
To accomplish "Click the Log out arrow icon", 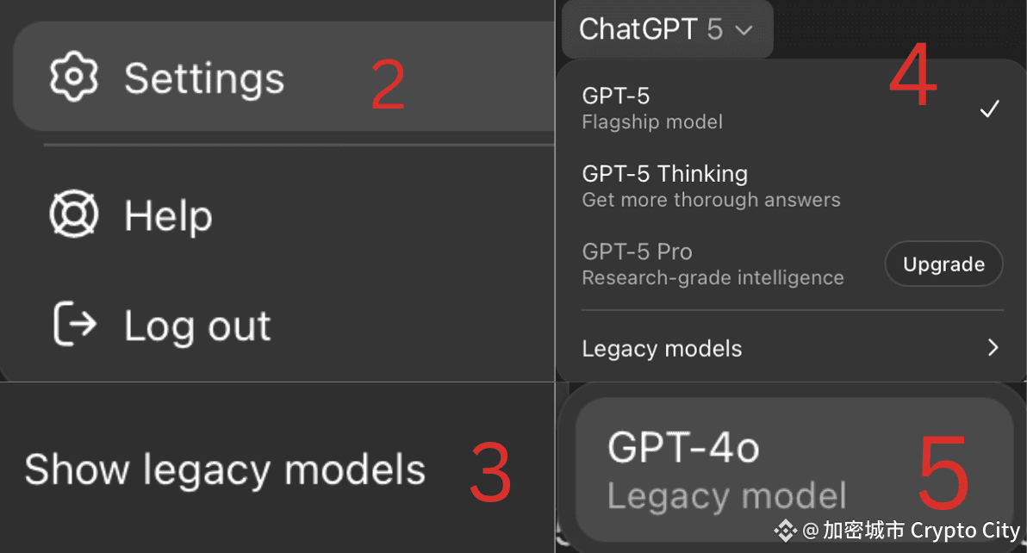I will 75,323.
